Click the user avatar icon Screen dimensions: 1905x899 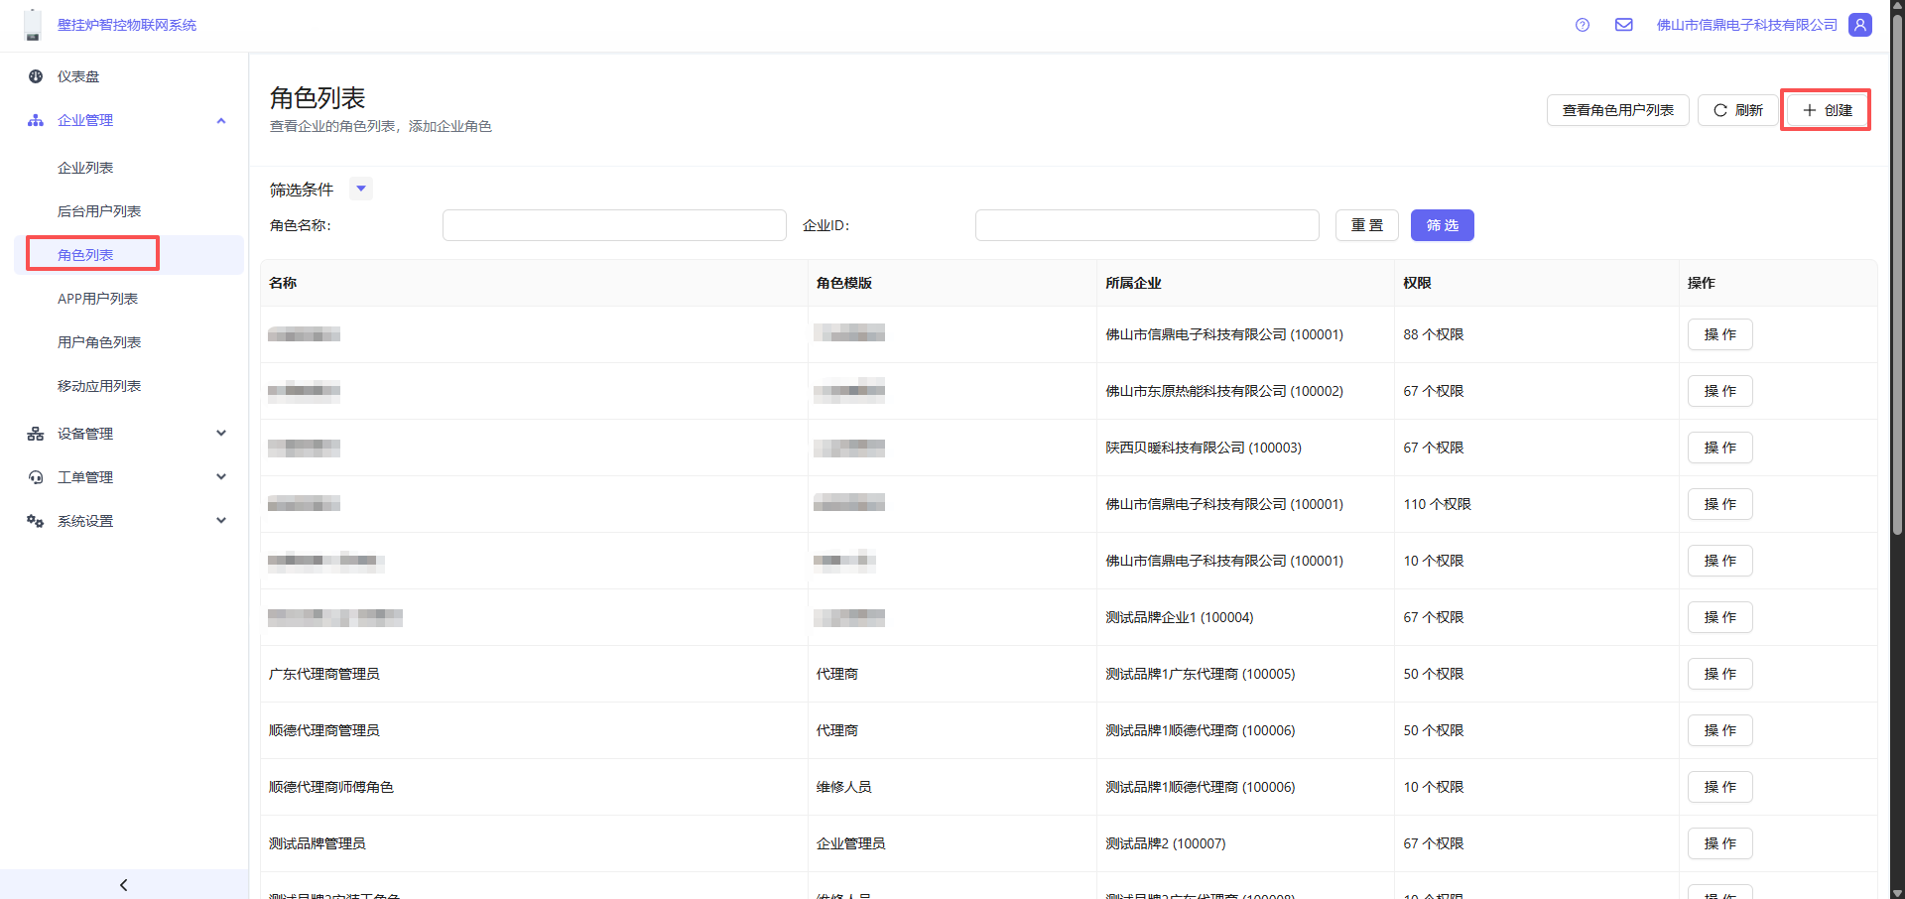click(1860, 25)
